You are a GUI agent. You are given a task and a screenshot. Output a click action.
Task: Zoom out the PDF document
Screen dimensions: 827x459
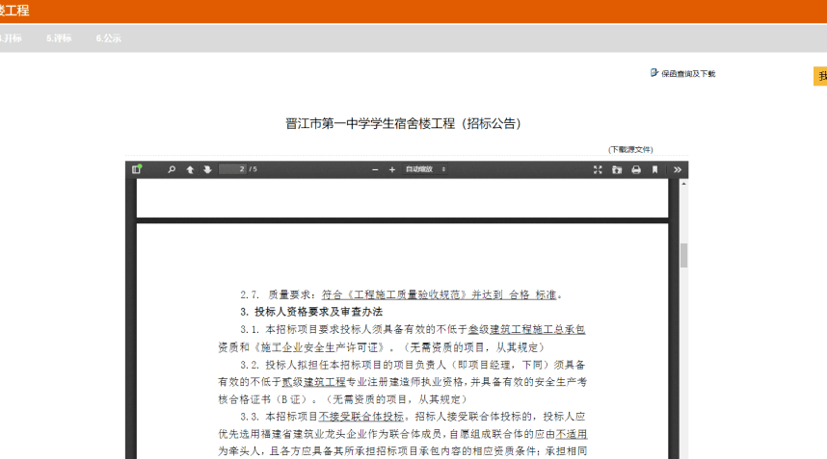375,169
